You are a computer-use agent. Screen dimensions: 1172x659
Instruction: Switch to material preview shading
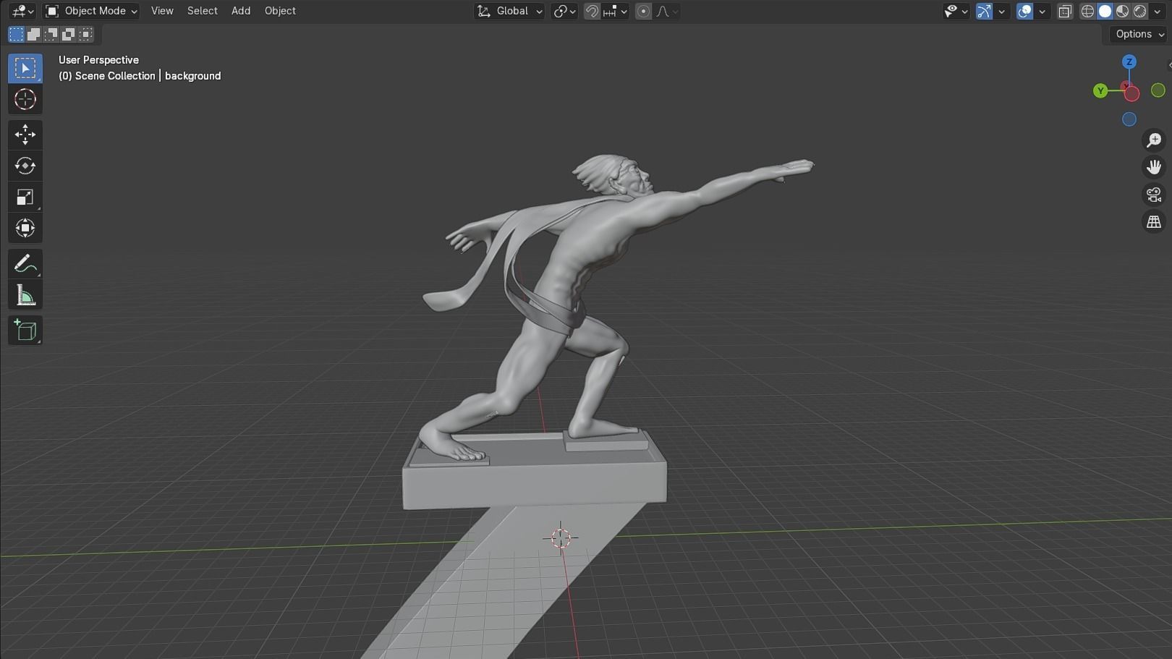[1122, 11]
